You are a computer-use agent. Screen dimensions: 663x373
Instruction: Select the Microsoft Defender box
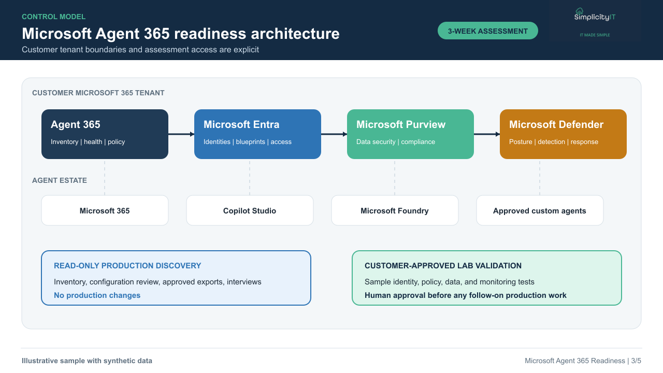(x=563, y=134)
